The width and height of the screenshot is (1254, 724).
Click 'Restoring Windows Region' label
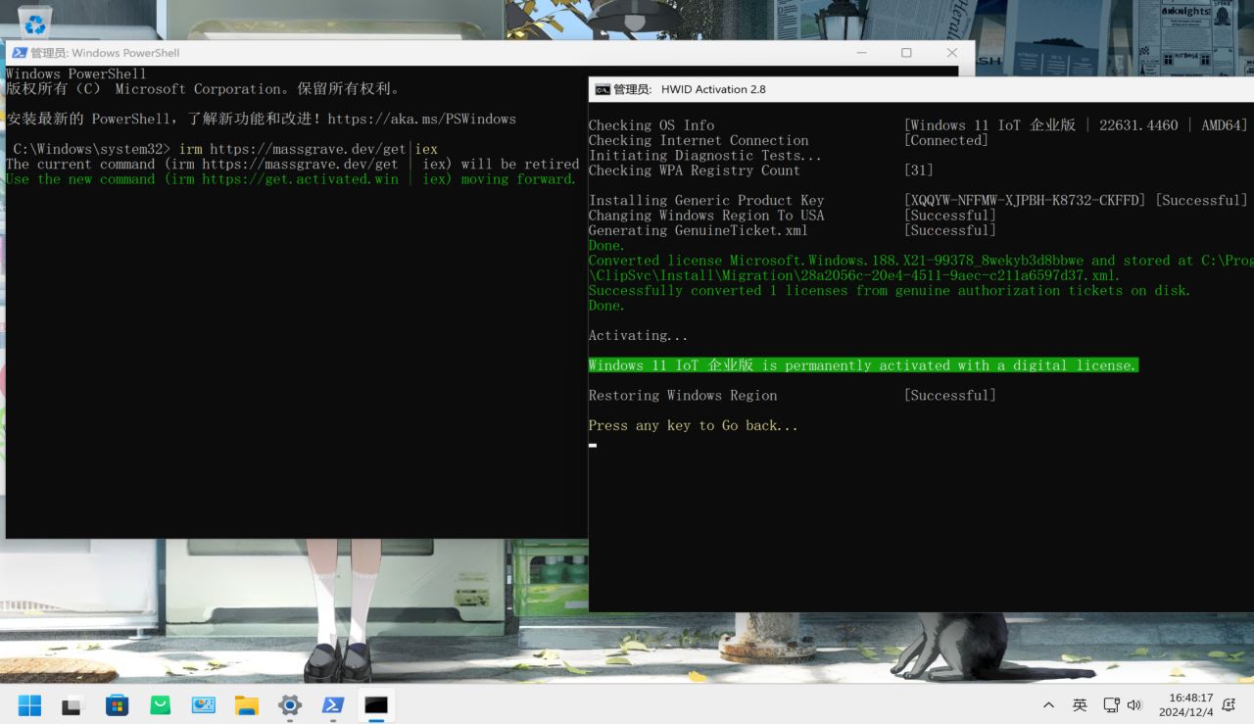683,396
